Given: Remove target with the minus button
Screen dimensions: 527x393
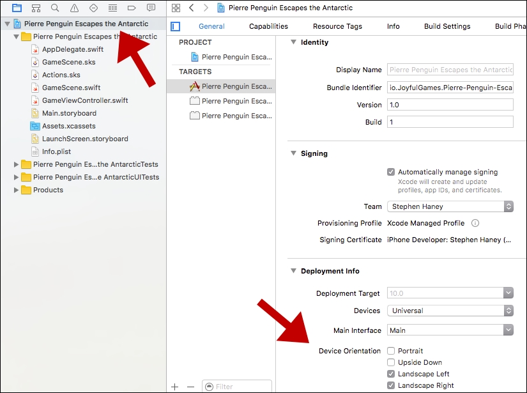Looking at the screenshot, I should (190, 387).
